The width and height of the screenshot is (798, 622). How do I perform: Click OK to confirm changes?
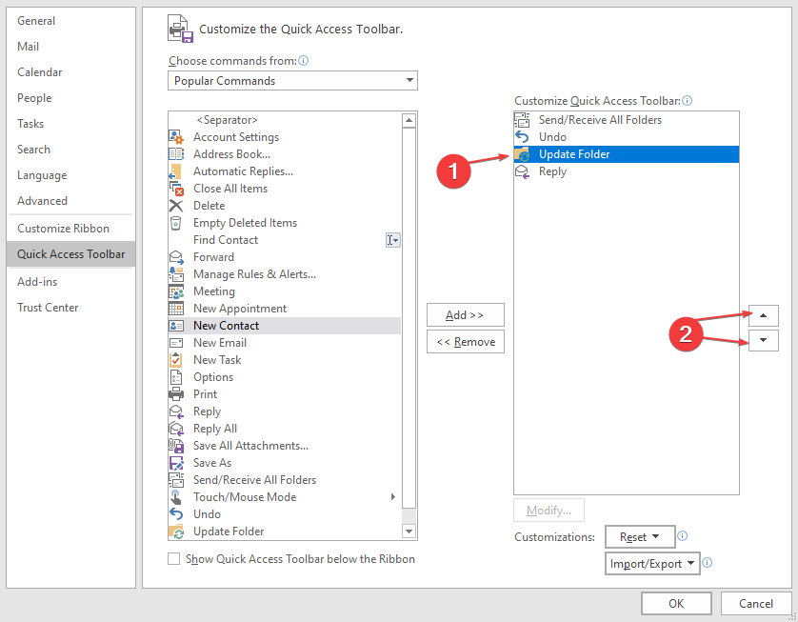point(676,603)
